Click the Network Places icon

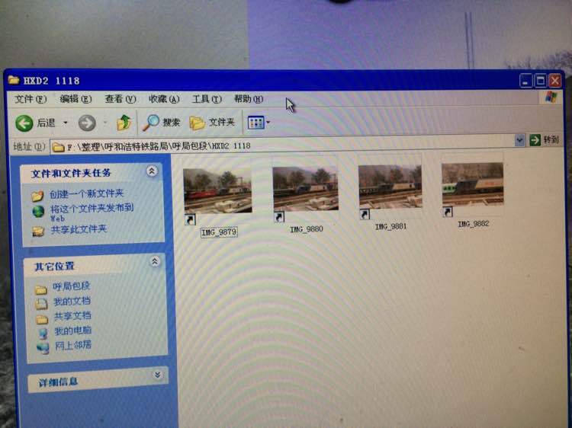point(43,348)
